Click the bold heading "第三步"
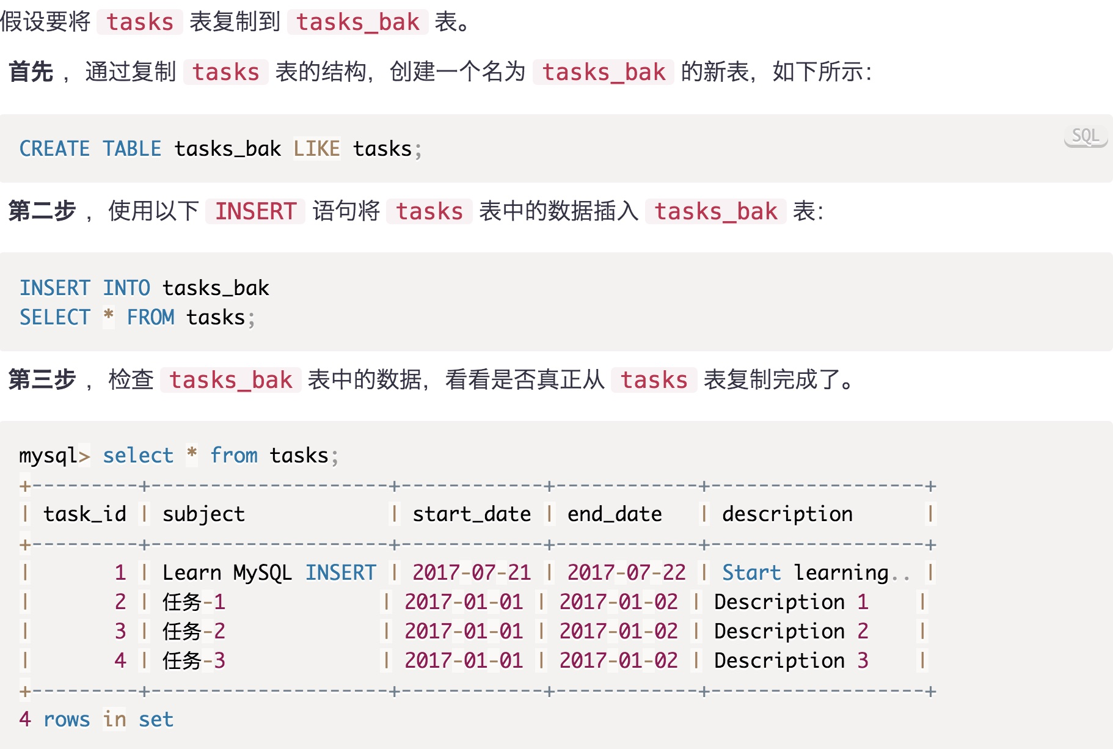Viewport: 1113px width, 749px height. click(42, 380)
